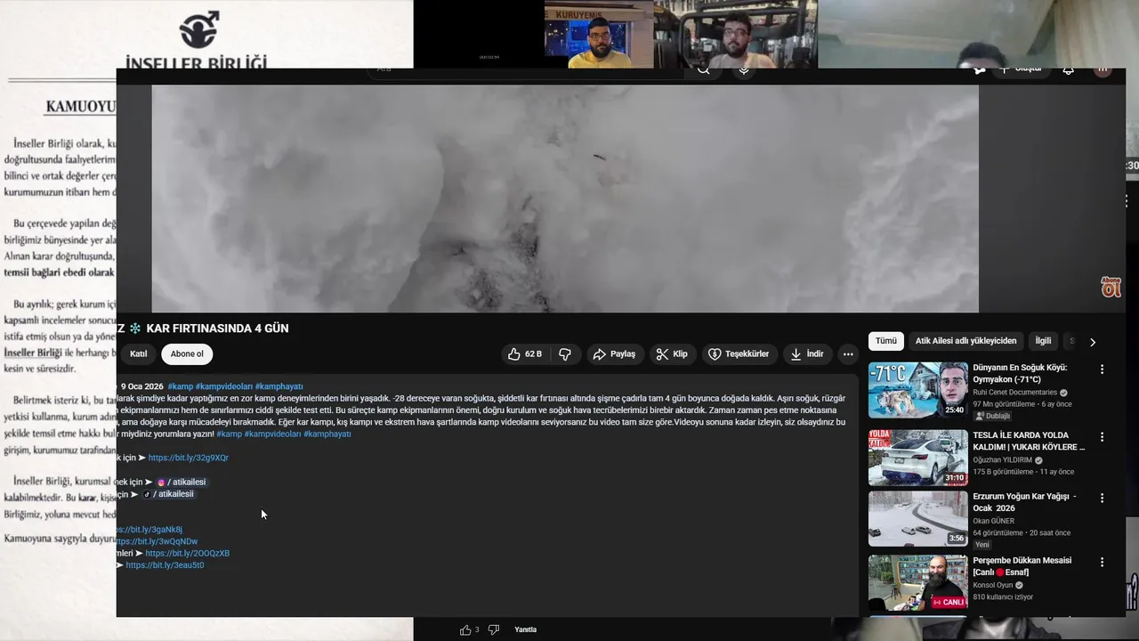Visit the Konsol Oyun channel name
Viewport: 1139px width, 641px height.
(992, 585)
